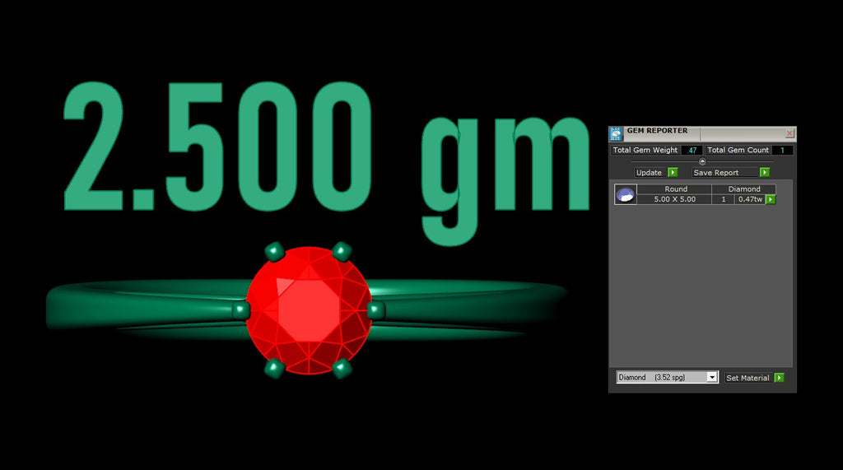Click the Total Gem Count label
The image size is (843, 470).
(738, 150)
